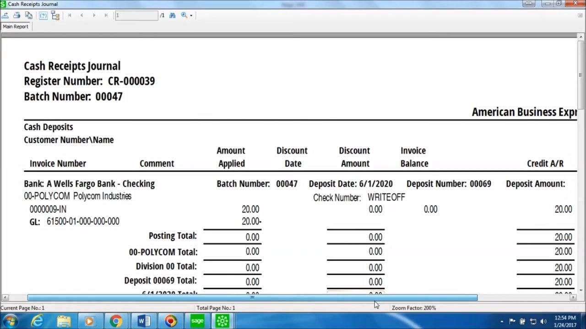The width and height of the screenshot is (586, 329).
Task: Click the horizontal scrollbar thumb
Action: tap(252, 297)
